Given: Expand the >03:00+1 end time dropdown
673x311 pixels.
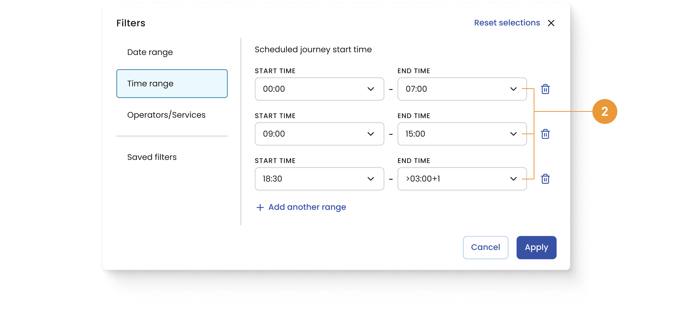Looking at the screenshot, I should coord(462,179).
